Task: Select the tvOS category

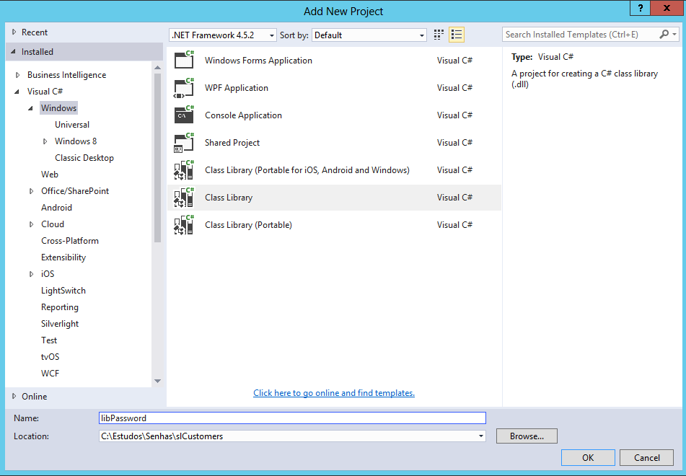Action: 50,357
